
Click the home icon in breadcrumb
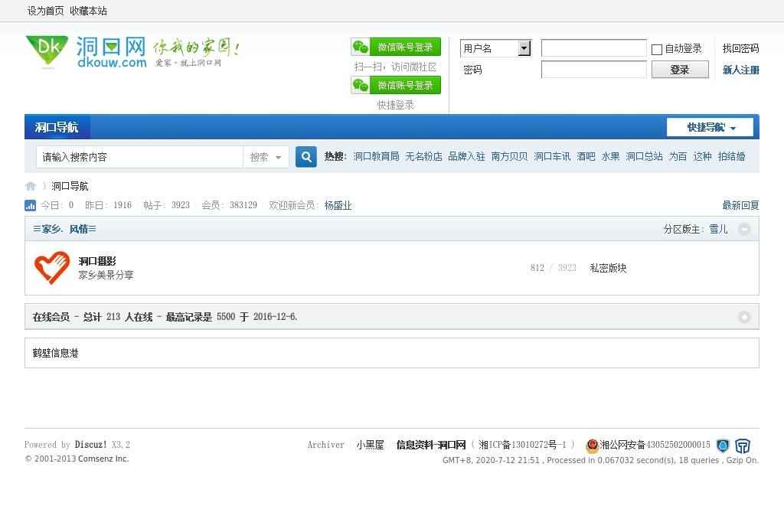(x=31, y=186)
